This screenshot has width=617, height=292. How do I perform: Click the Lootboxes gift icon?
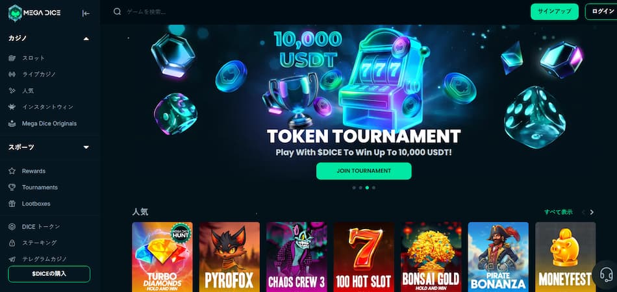(12, 204)
